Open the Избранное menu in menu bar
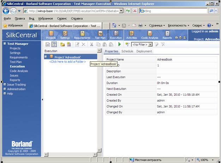 coord(46,19)
